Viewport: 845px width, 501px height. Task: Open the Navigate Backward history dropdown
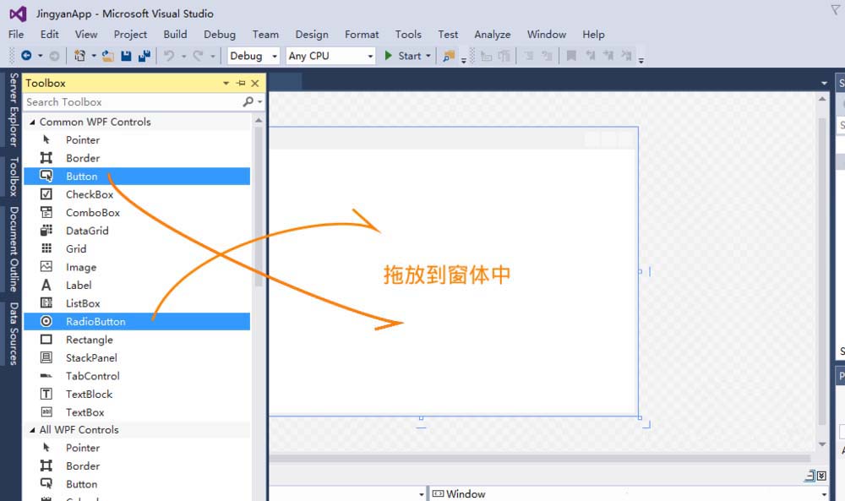[40, 56]
